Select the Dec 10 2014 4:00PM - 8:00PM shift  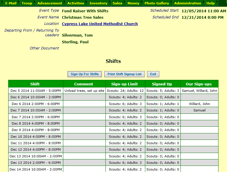tap(36, 137)
